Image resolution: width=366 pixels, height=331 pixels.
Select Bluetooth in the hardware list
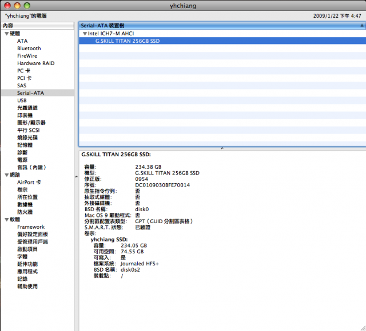[29, 49]
